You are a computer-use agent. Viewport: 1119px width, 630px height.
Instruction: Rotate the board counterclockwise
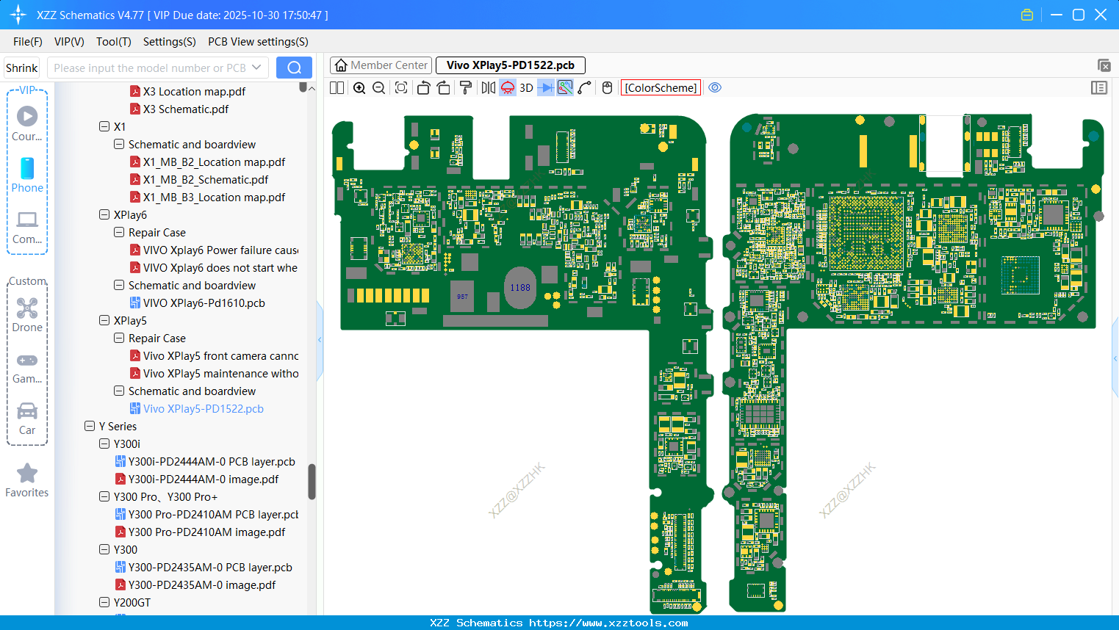423,88
